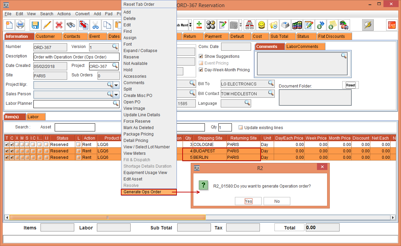The height and width of the screenshot is (246, 401).
Task: Enable the Update existing lines checkbox
Action: point(241,128)
